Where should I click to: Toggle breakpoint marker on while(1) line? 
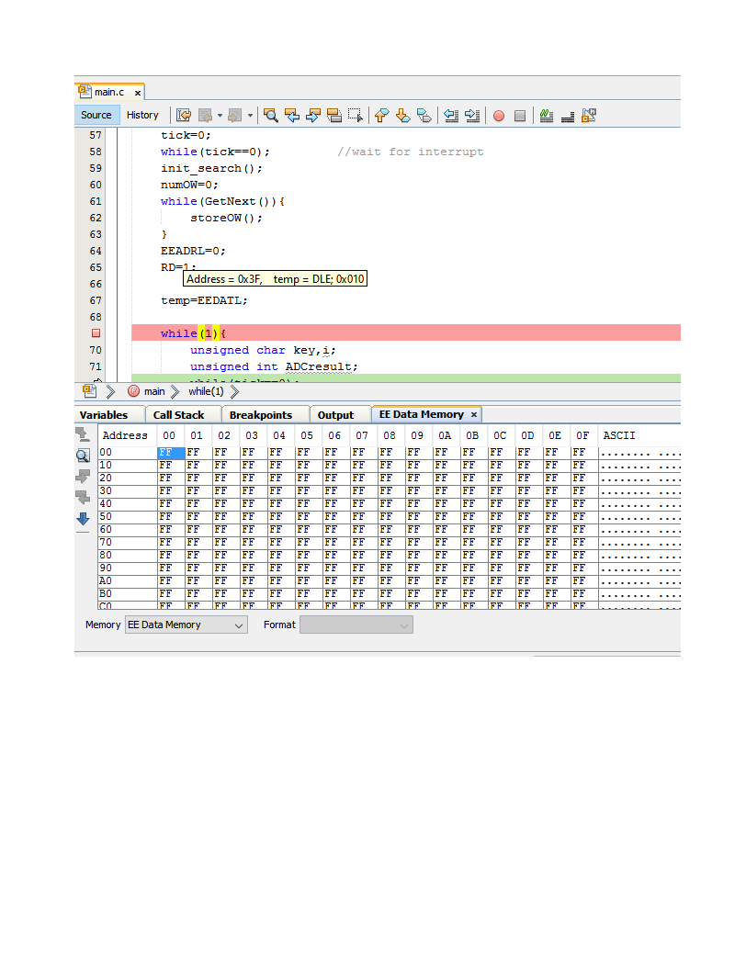click(x=96, y=333)
